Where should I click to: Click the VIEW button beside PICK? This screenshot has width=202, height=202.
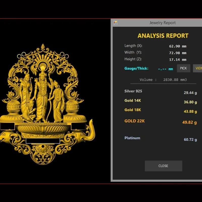point(198,68)
